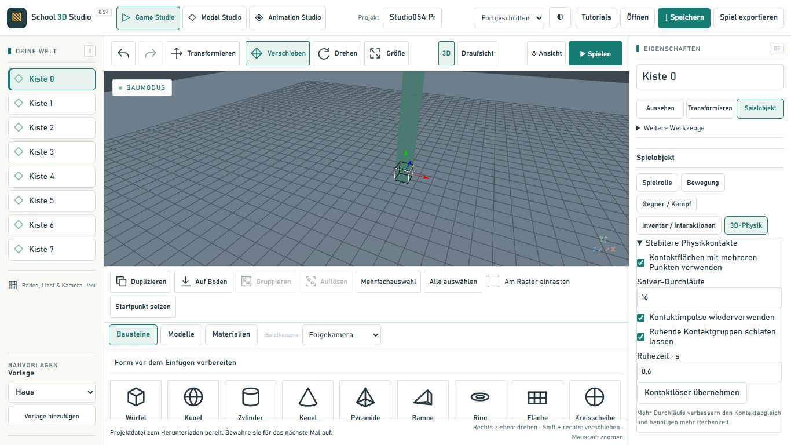Toggle the dark mode contrast icon
791x445 pixels.
click(560, 17)
